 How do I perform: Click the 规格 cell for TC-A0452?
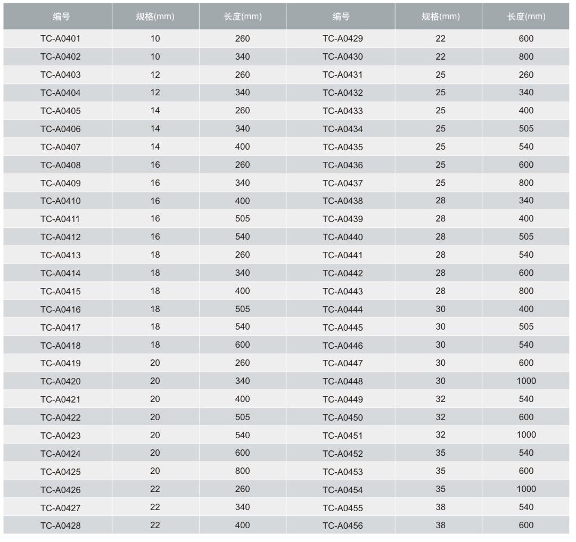[x=440, y=453]
